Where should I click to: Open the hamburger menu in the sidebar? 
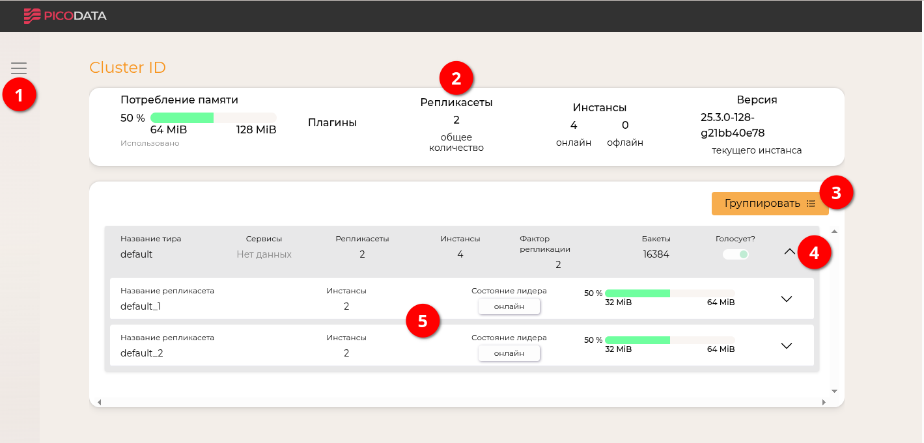tap(19, 68)
